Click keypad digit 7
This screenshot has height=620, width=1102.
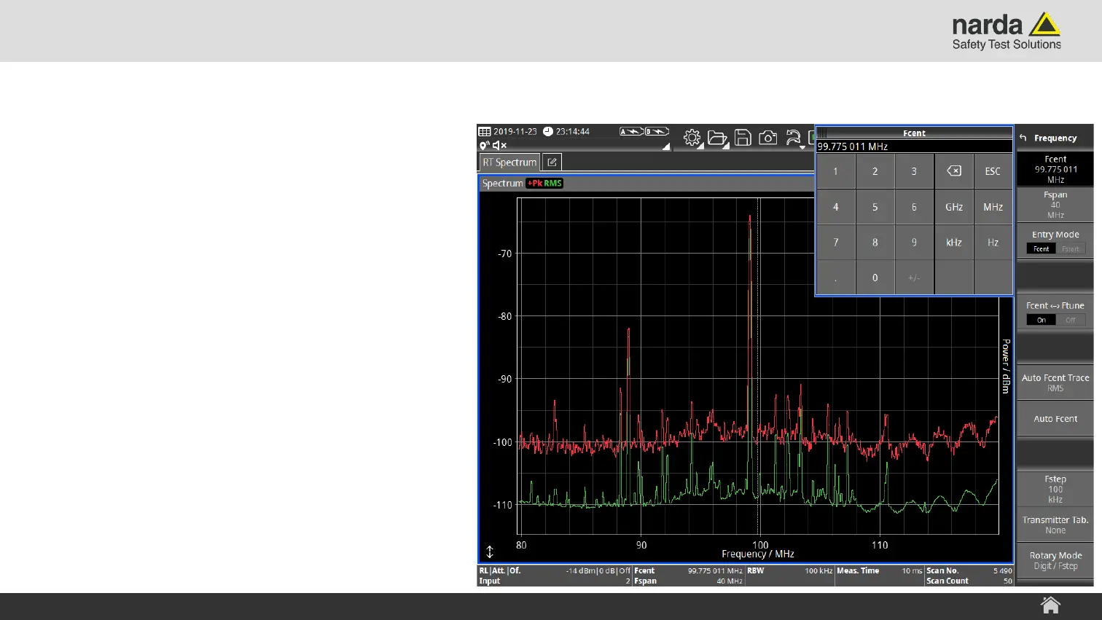click(x=836, y=243)
